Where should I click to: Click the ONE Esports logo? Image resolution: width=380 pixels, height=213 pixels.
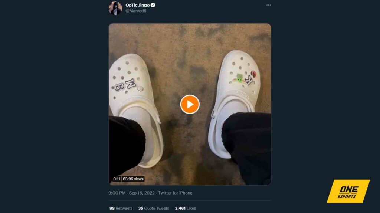point(348,191)
